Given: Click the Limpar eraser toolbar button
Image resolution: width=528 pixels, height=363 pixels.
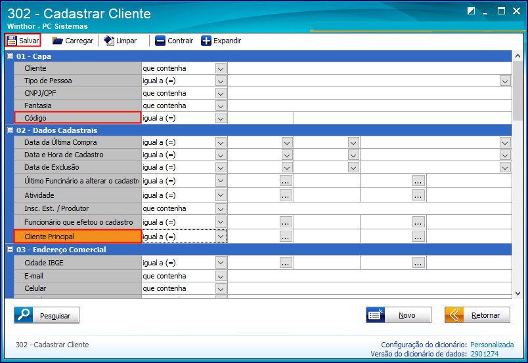Looking at the screenshot, I should (120, 41).
